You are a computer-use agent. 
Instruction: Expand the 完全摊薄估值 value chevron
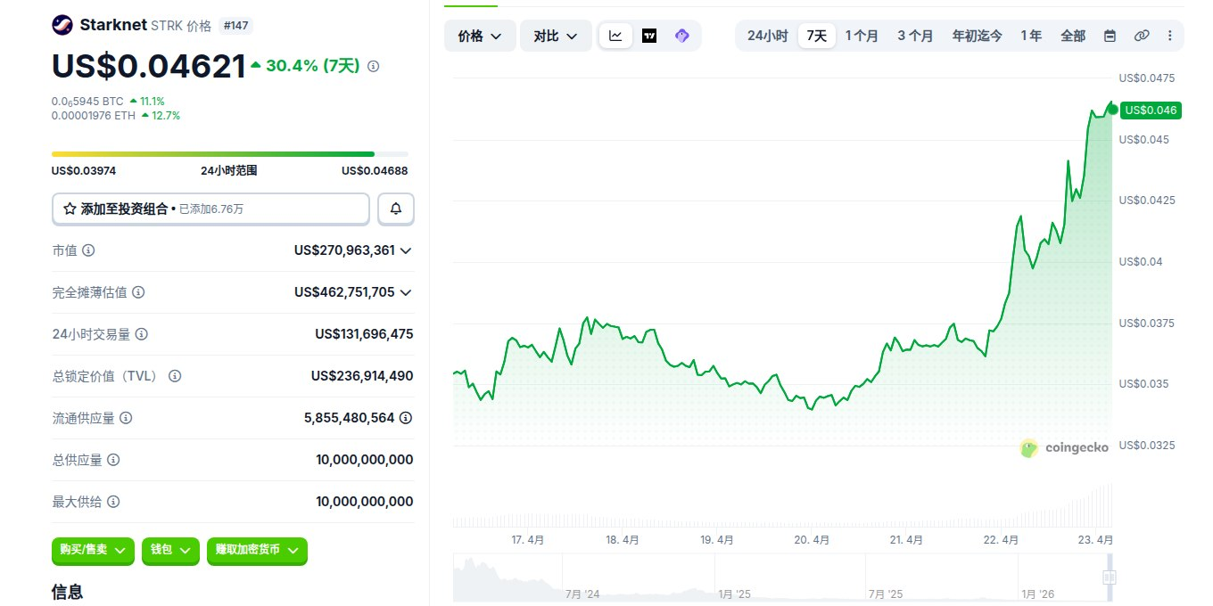406,292
